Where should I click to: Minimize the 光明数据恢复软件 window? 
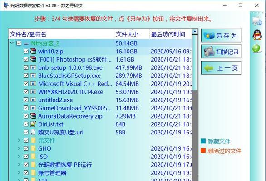point(225,5)
